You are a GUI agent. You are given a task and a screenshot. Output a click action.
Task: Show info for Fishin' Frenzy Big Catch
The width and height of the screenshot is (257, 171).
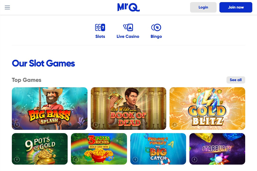[x=135, y=159]
